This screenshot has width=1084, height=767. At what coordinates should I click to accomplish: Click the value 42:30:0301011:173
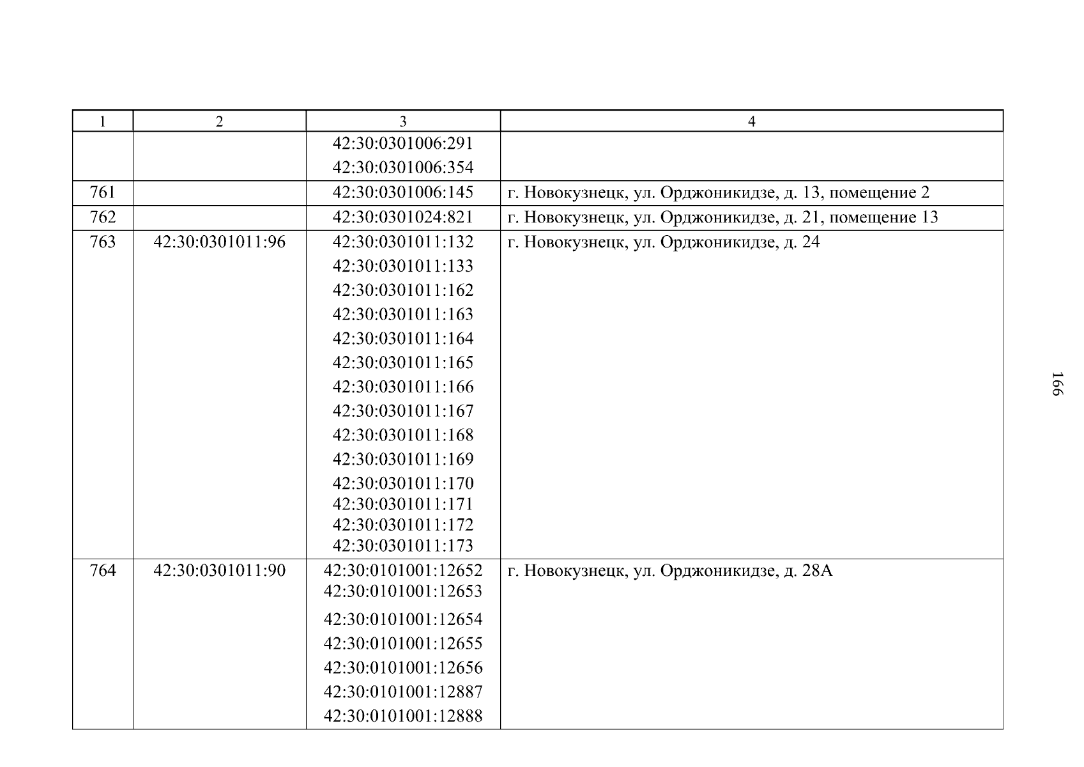click(403, 546)
